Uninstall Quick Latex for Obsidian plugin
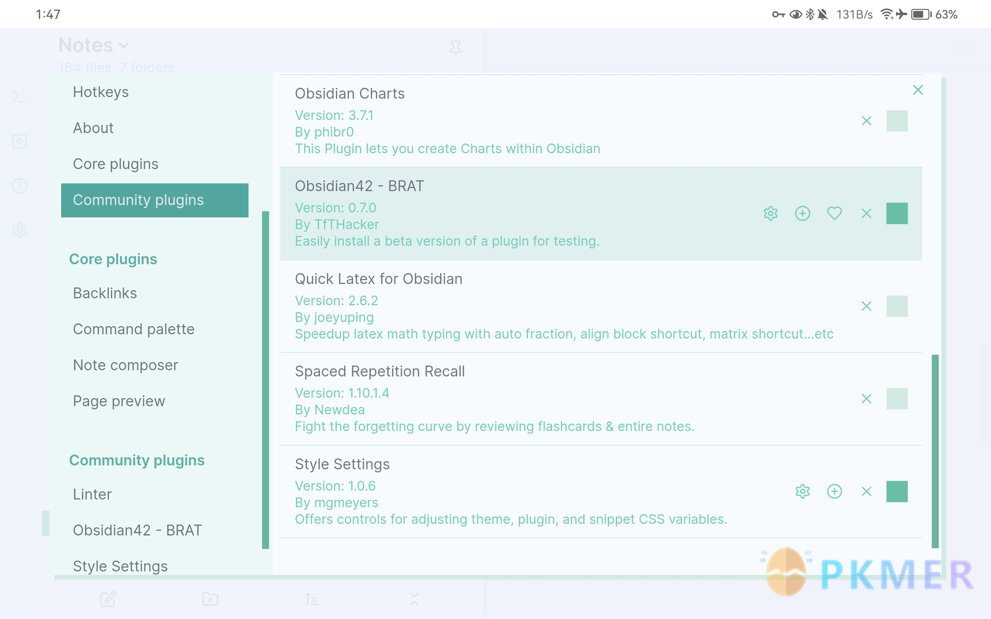The width and height of the screenshot is (991, 619). [866, 306]
